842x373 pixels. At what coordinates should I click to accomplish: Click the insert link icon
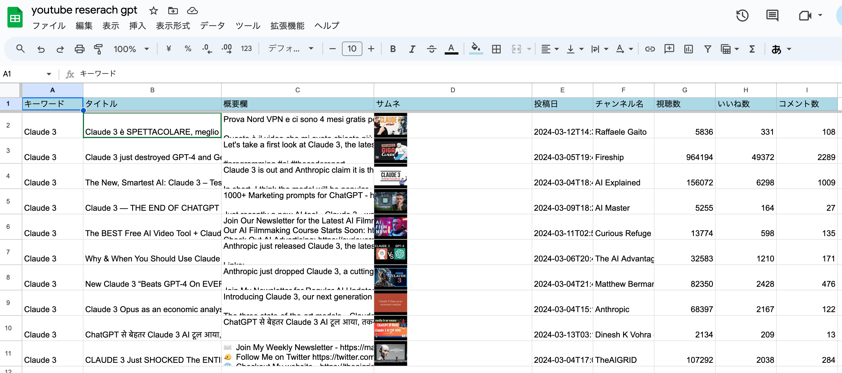(650, 49)
